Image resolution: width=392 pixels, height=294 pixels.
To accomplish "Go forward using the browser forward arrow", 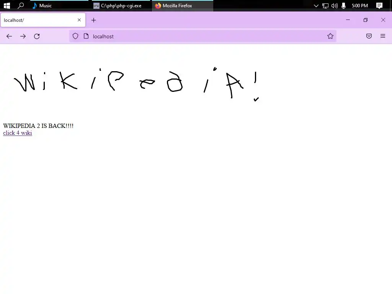I will pyautogui.click(x=23, y=36).
